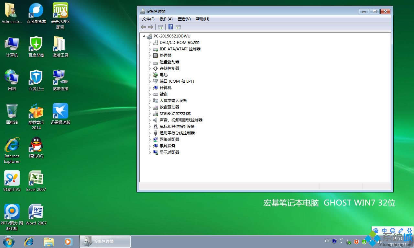This screenshot has width=414, height=248.
Task: Open the 操作(A) menu
Action: 166,19
